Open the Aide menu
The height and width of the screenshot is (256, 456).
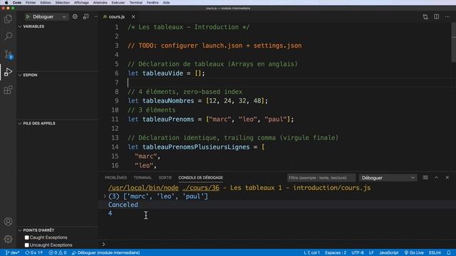[166, 3]
